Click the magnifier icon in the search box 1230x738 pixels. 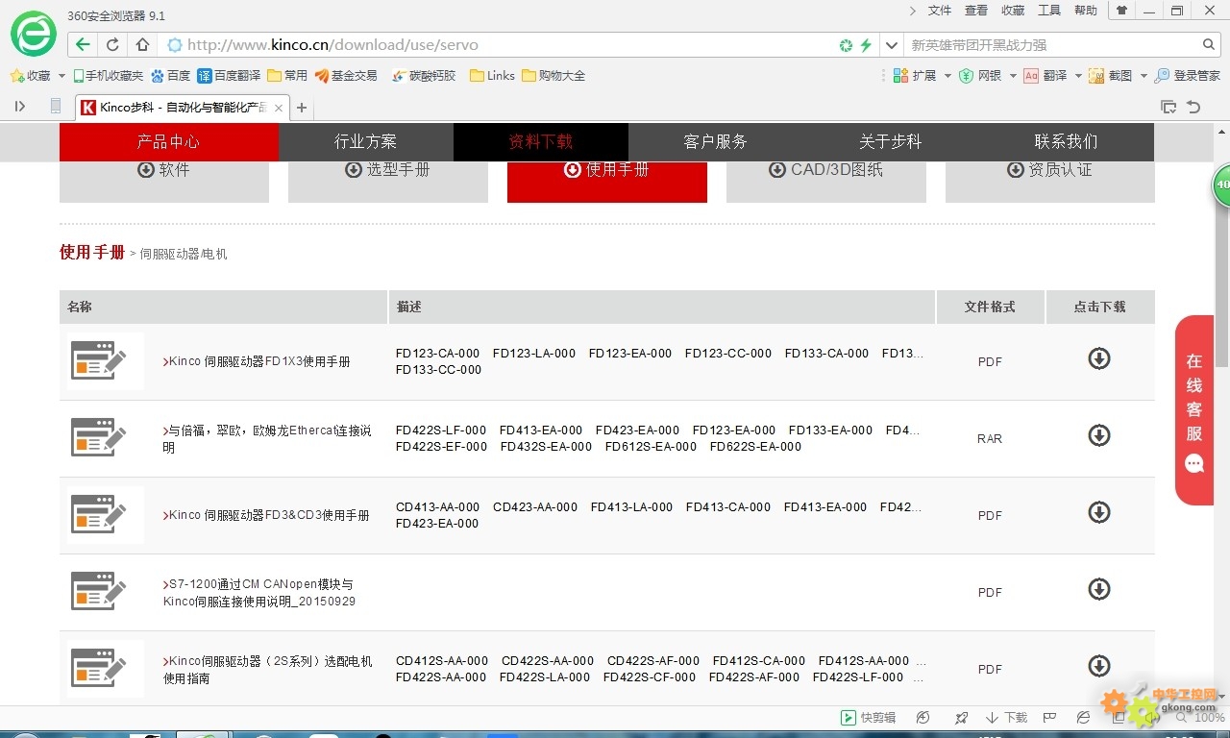[1209, 44]
